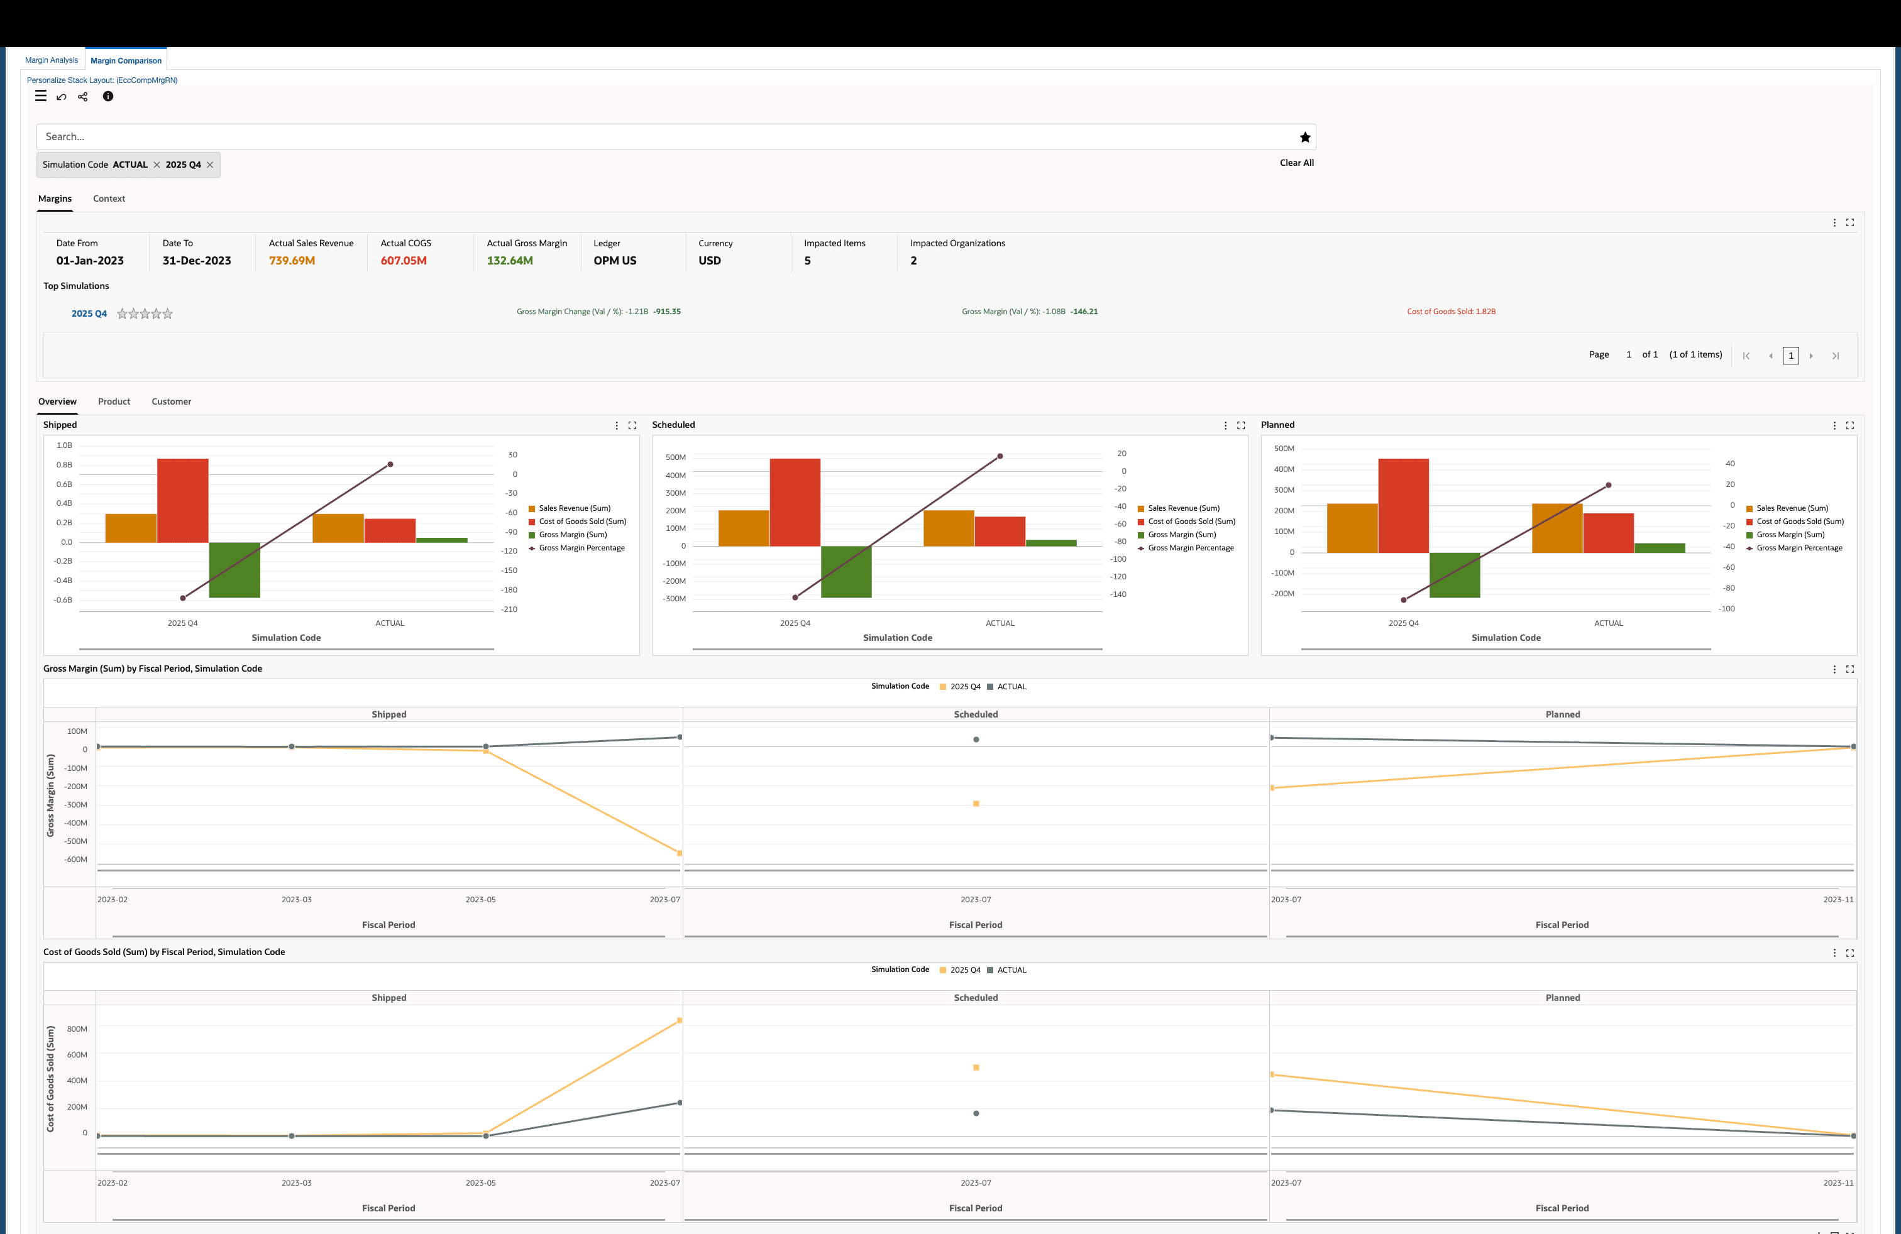Click the favorites star in the search bar
This screenshot has width=1901, height=1234.
pos(1305,136)
